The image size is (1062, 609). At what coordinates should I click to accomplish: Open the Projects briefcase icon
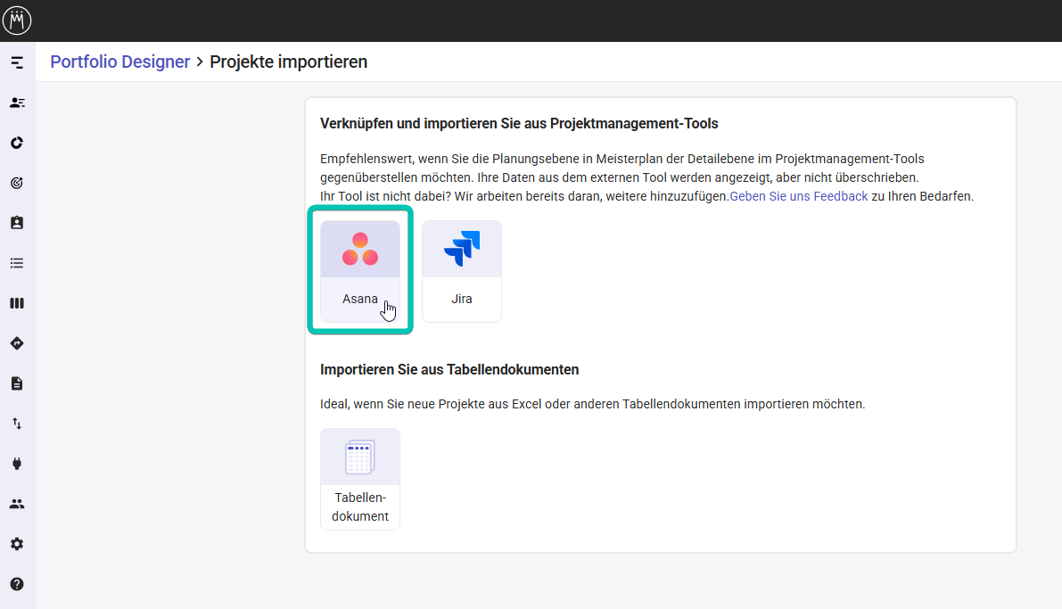pyautogui.click(x=16, y=222)
